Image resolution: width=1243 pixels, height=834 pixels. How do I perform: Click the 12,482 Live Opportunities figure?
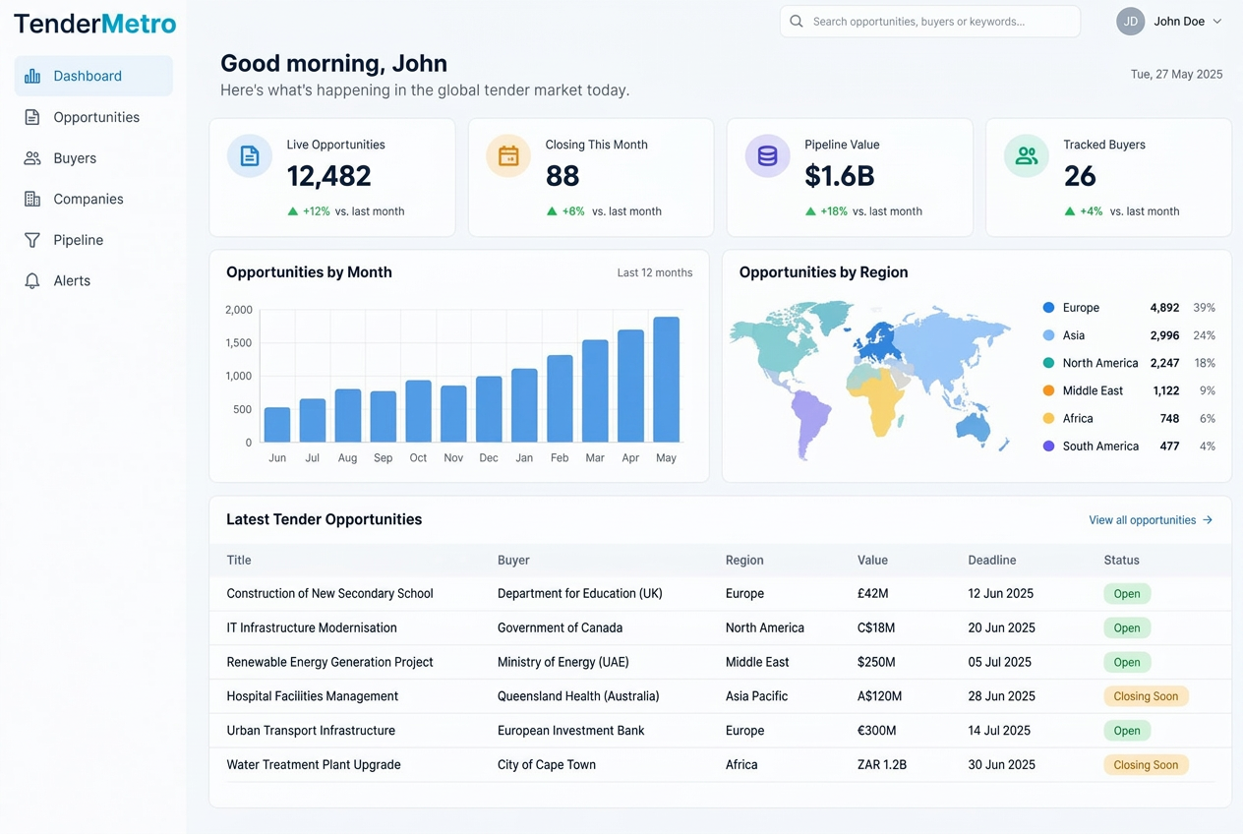[329, 176]
